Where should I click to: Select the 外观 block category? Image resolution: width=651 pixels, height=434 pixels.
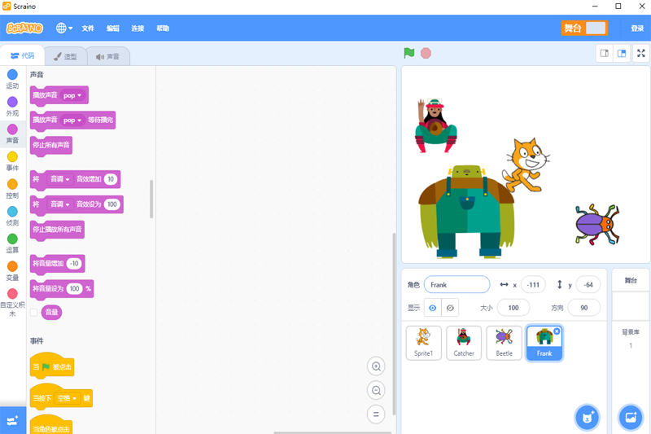[x=12, y=107]
